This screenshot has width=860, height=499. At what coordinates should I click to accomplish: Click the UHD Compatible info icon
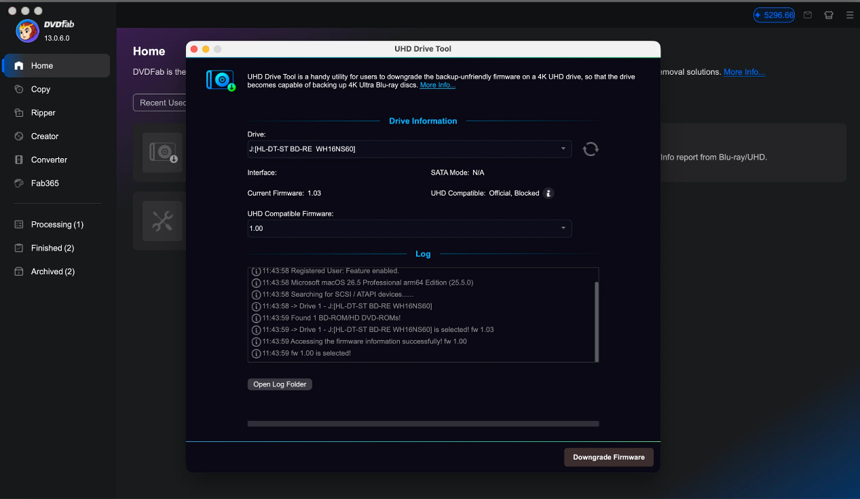click(x=548, y=193)
